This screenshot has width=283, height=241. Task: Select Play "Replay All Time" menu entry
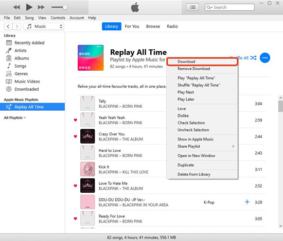pyautogui.click(x=202, y=78)
